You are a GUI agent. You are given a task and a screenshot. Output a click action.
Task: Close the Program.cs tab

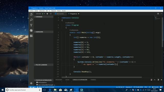79,14
